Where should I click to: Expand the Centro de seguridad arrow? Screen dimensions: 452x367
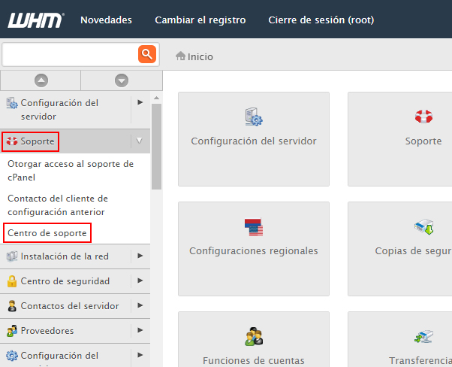[x=140, y=281]
